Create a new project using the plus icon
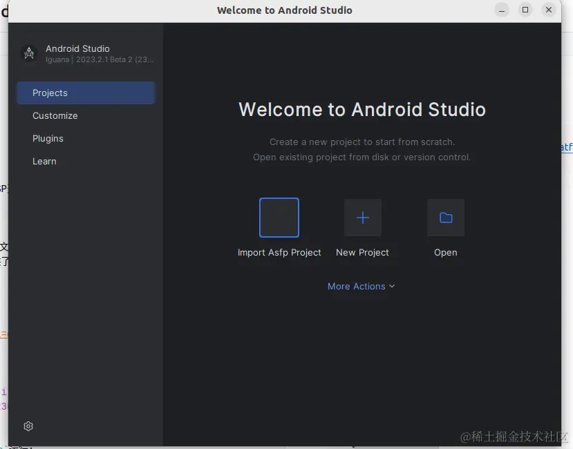 362,217
